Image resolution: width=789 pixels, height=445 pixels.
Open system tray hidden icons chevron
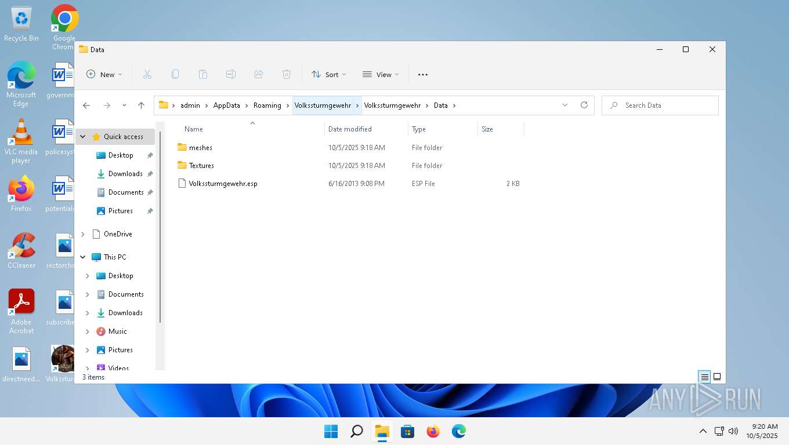(x=703, y=431)
